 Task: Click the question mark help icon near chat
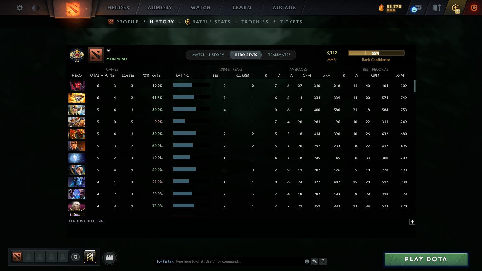point(323,261)
